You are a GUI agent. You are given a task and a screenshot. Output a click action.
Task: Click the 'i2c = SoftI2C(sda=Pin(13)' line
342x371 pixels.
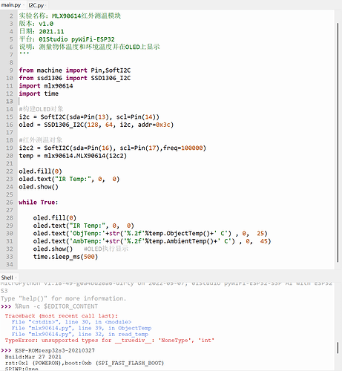(89, 117)
